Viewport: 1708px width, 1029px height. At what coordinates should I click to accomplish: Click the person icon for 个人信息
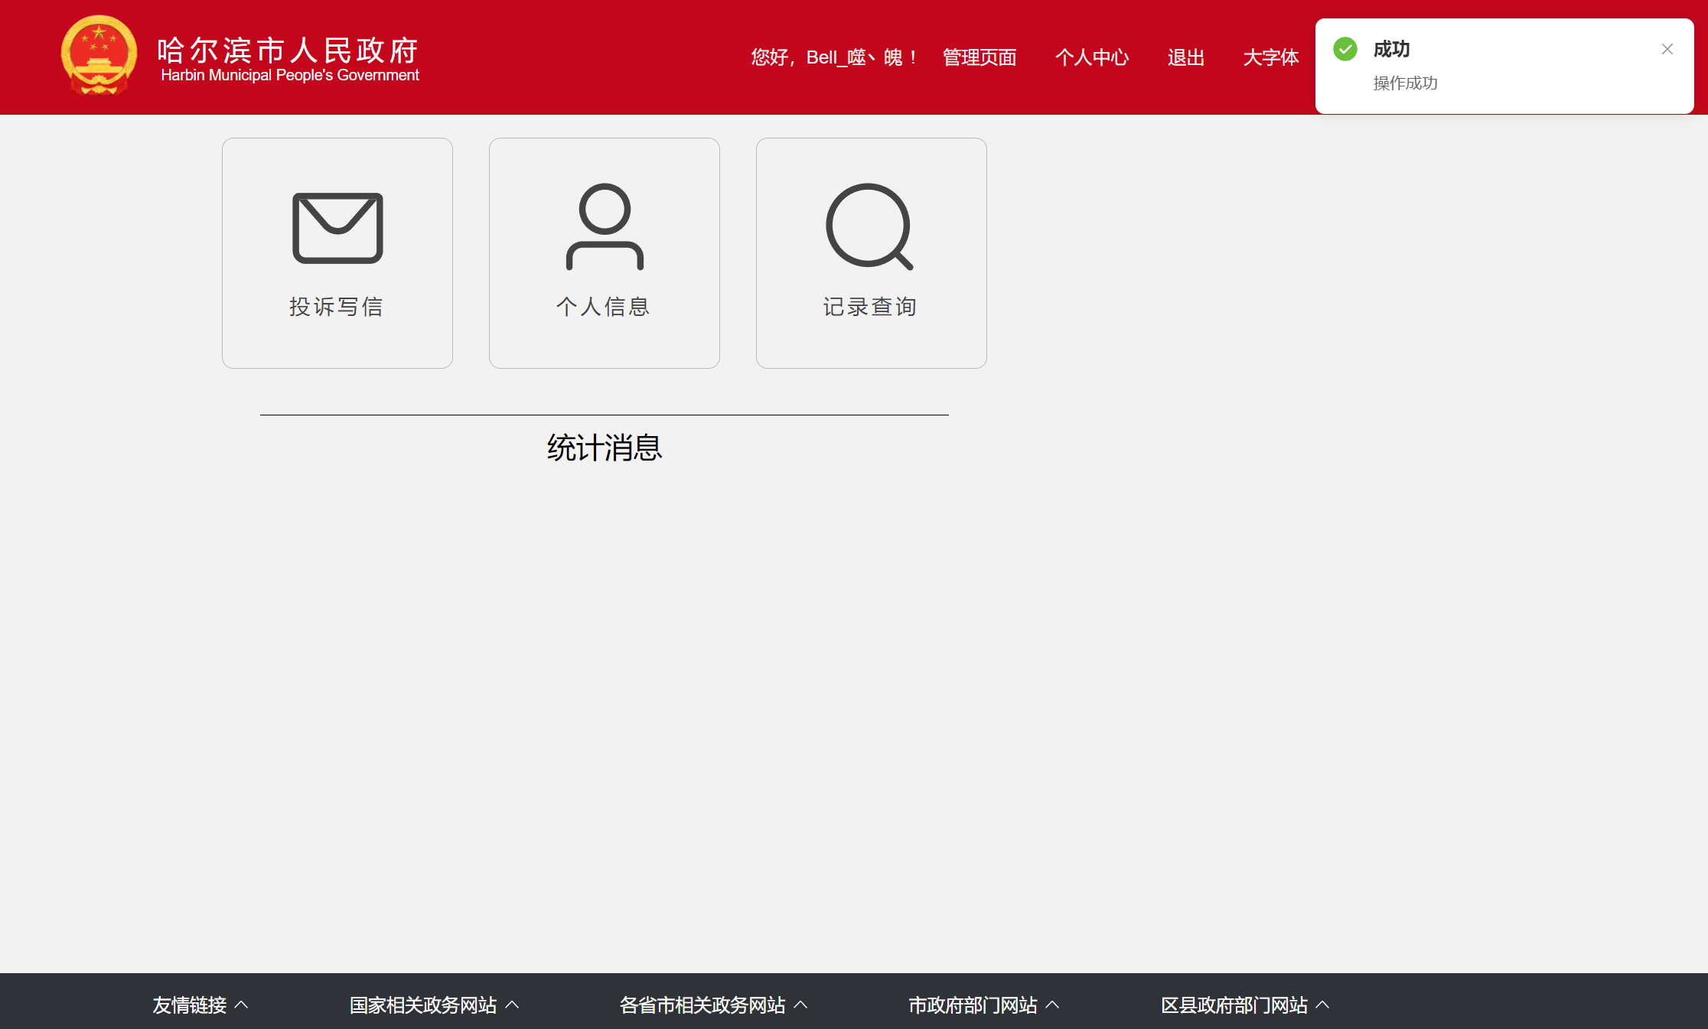[x=605, y=226]
